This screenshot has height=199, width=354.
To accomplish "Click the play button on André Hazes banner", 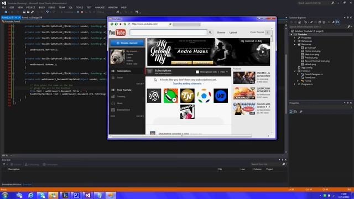I will tap(263, 52).
